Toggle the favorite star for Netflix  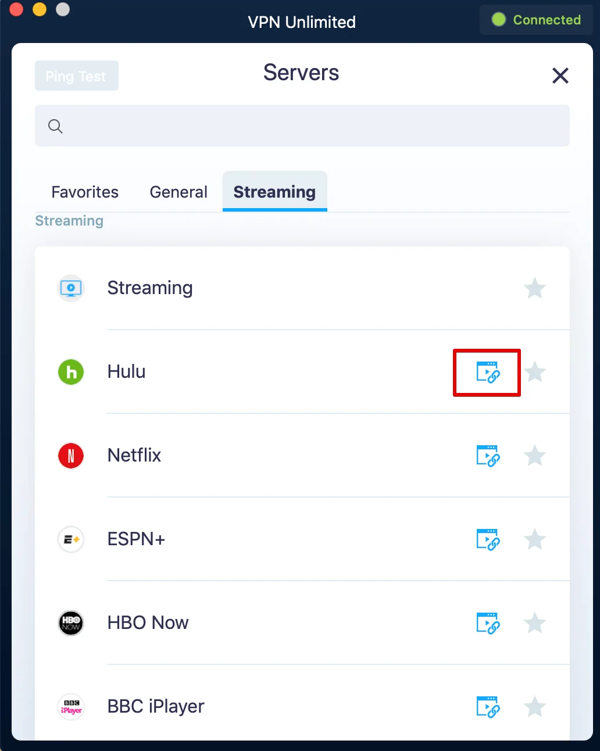point(535,456)
